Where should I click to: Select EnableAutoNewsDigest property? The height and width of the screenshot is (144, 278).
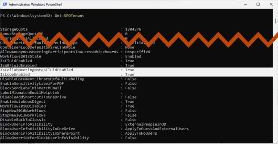[23, 102]
